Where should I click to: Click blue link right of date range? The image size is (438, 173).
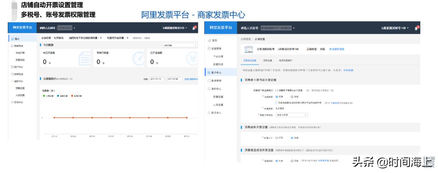pyautogui.click(x=191, y=79)
